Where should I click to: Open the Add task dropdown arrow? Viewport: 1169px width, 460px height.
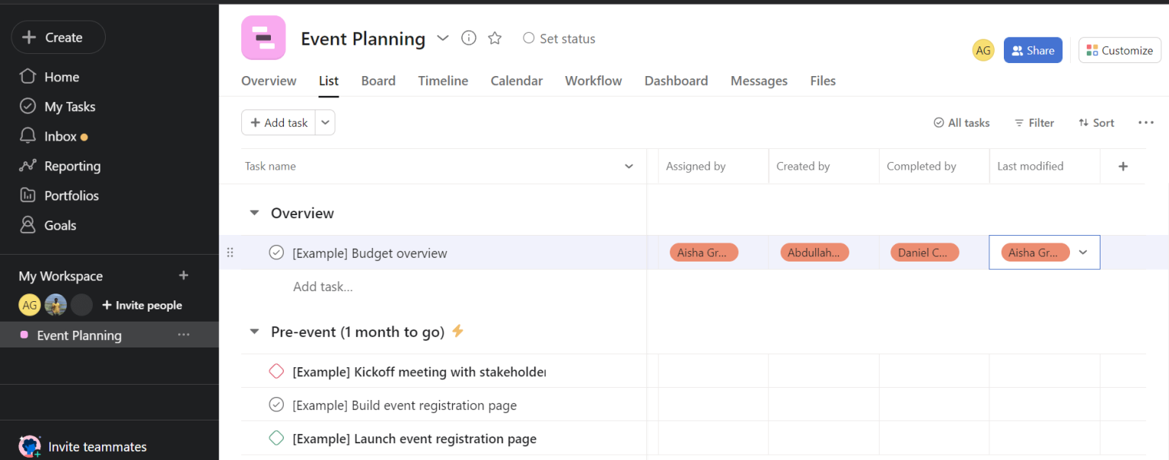(x=325, y=122)
